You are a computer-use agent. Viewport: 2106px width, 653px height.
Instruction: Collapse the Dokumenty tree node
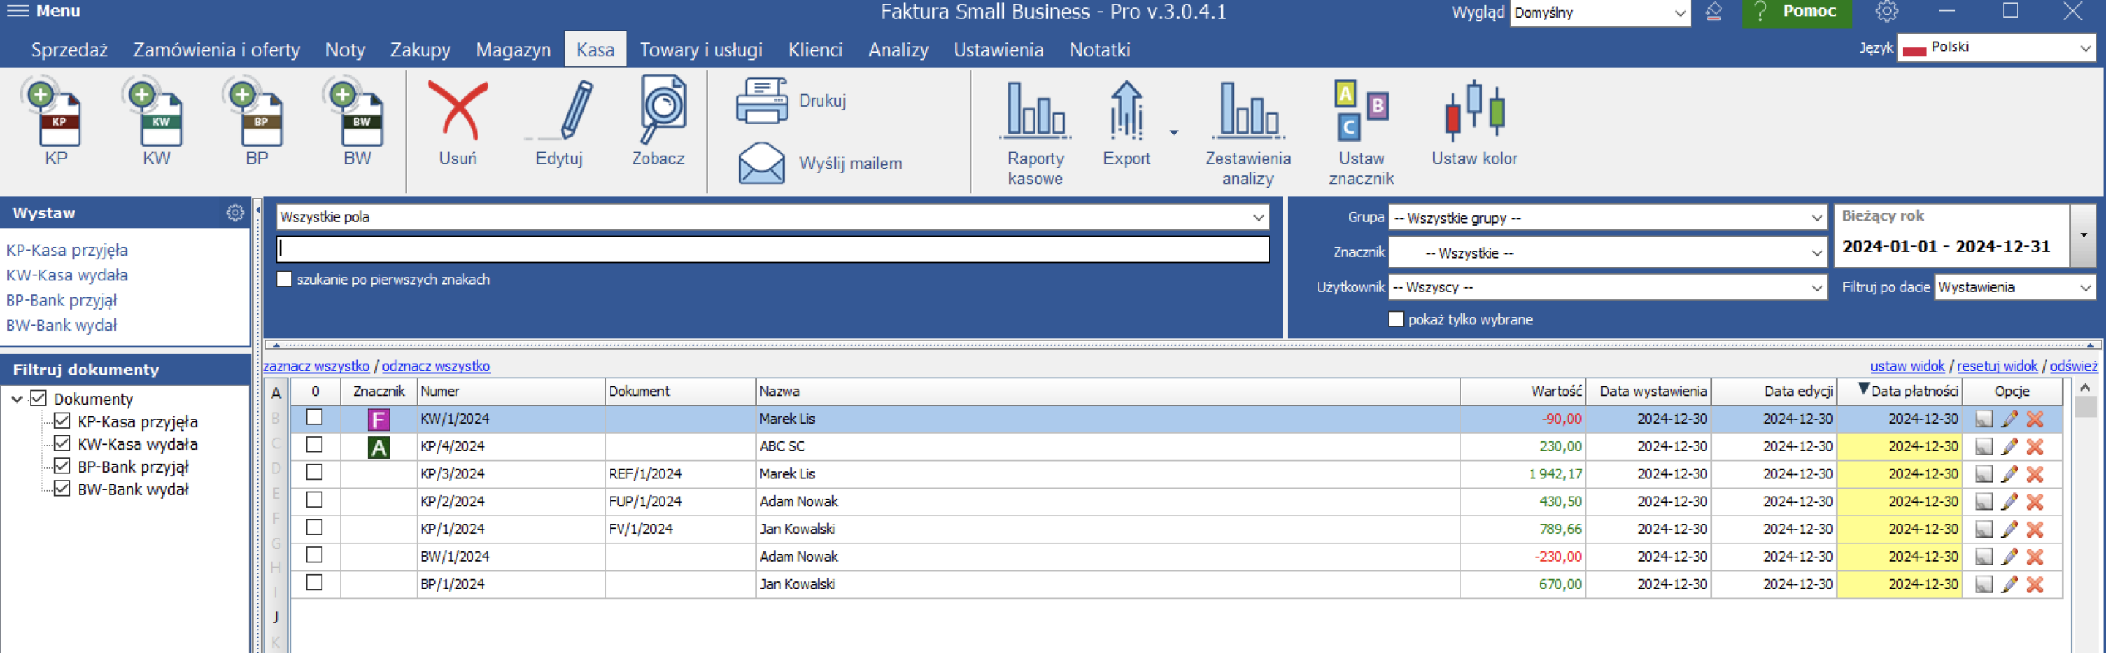click(x=16, y=399)
